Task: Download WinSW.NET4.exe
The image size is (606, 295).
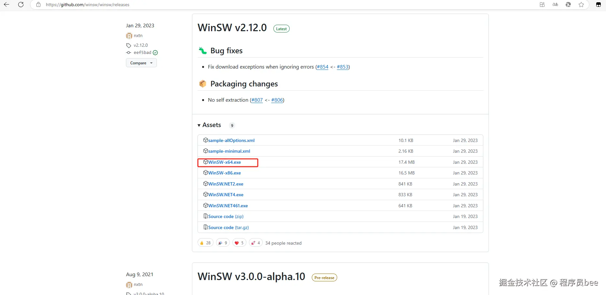Action: click(226, 195)
